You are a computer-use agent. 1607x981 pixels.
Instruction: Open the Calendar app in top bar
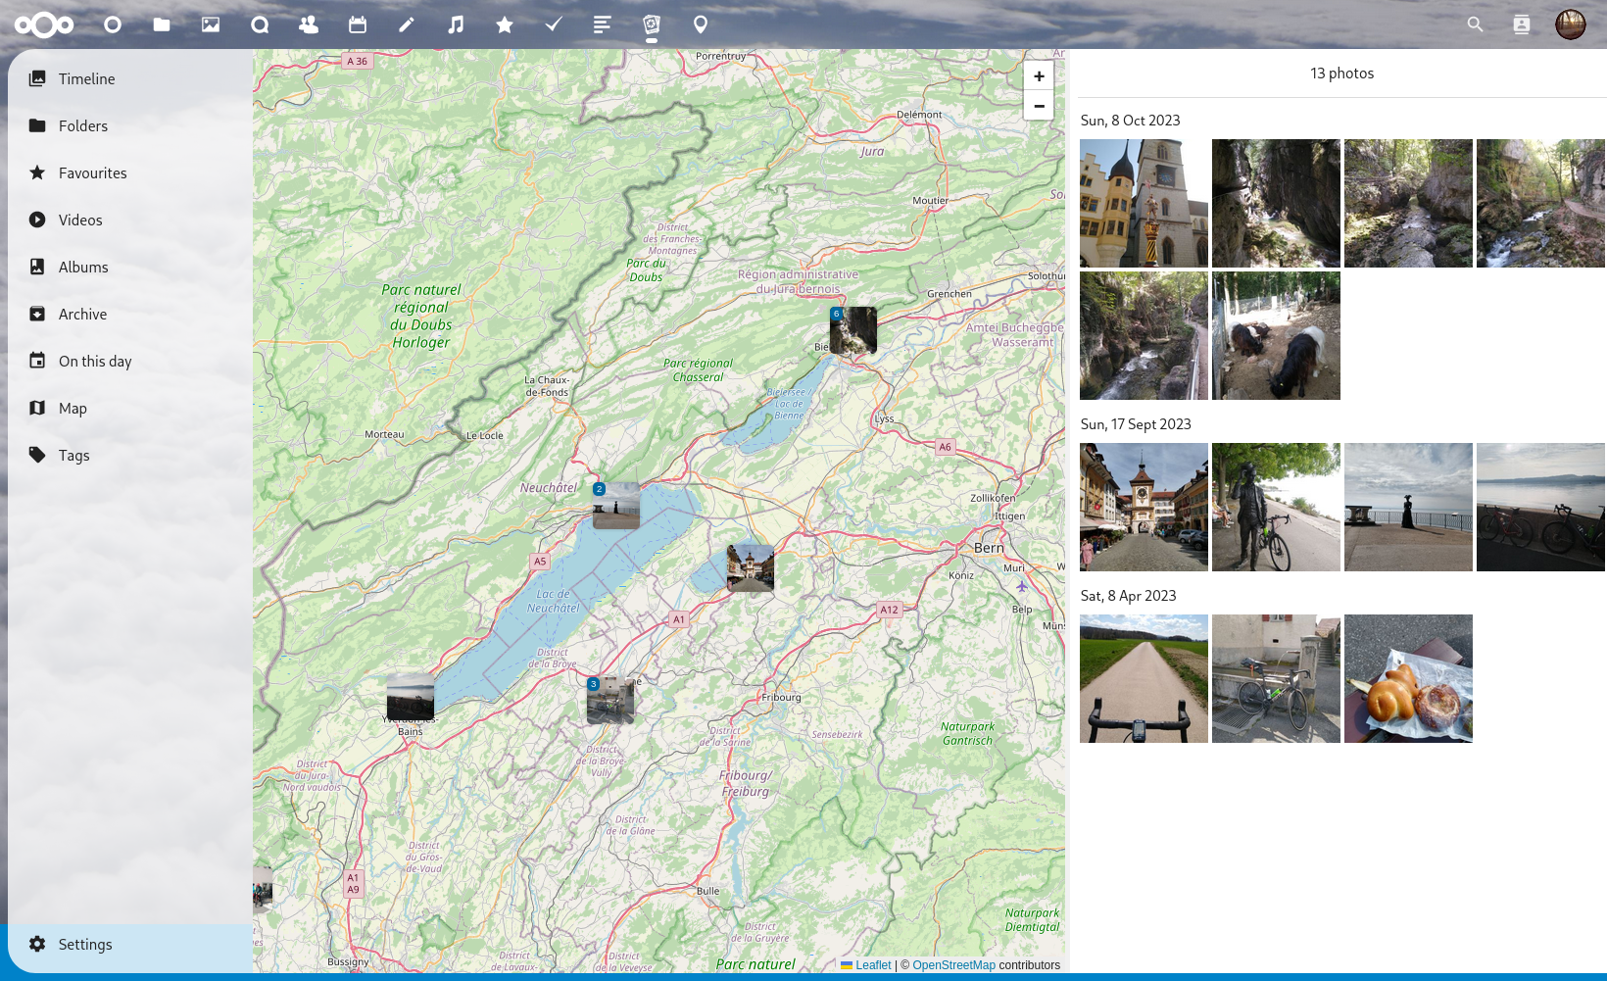358,25
